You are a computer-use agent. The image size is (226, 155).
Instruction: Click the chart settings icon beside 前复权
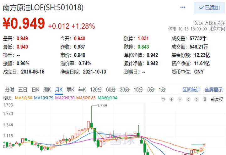coord(205,99)
